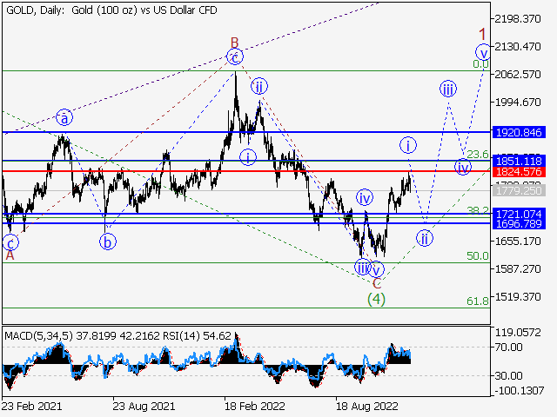
Task: Select the red A wave label
Action: [10, 255]
